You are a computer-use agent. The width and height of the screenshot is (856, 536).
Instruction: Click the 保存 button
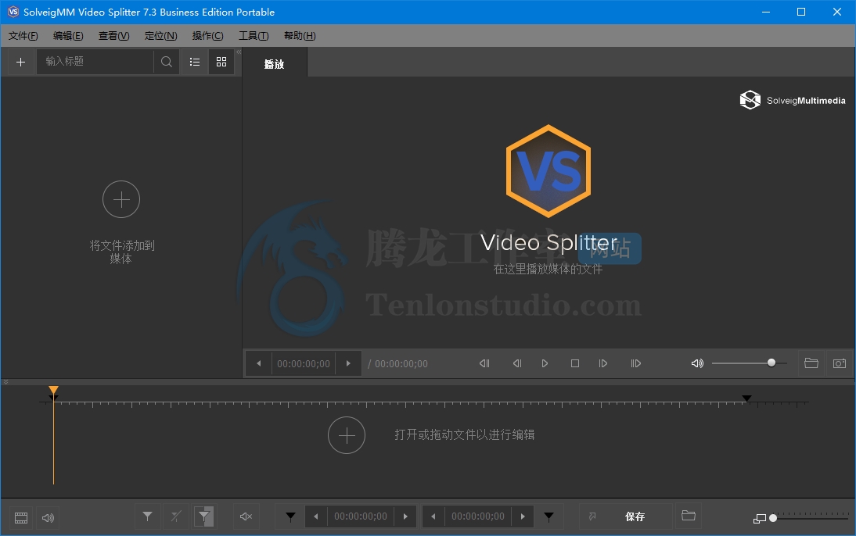pyautogui.click(x=635, y=516)
